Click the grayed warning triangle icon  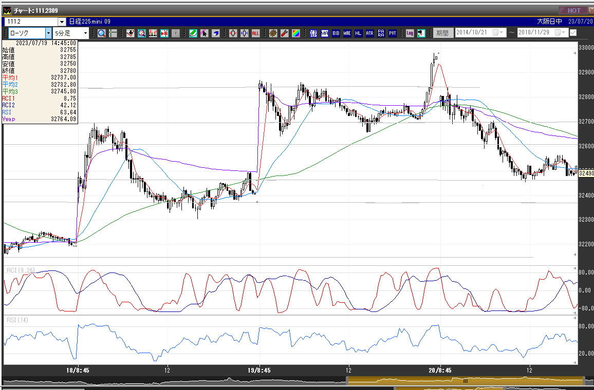click(175, 33)
